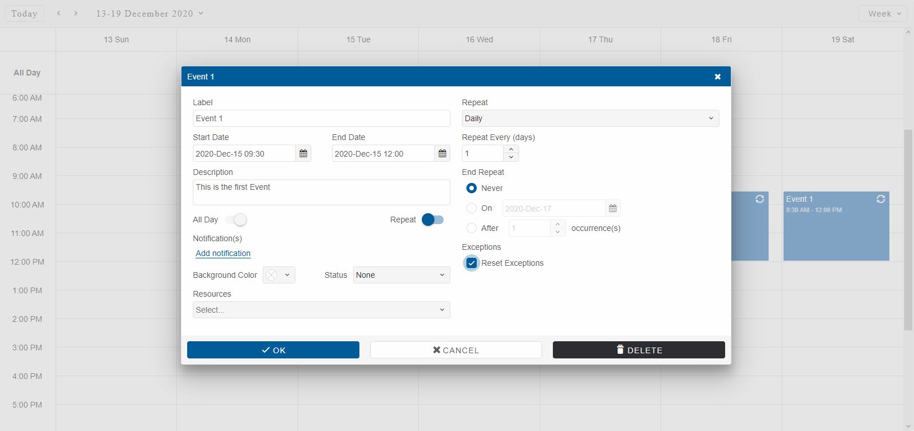
Task: Select the 18 Fri column header
Action: (x=721, y=39)
